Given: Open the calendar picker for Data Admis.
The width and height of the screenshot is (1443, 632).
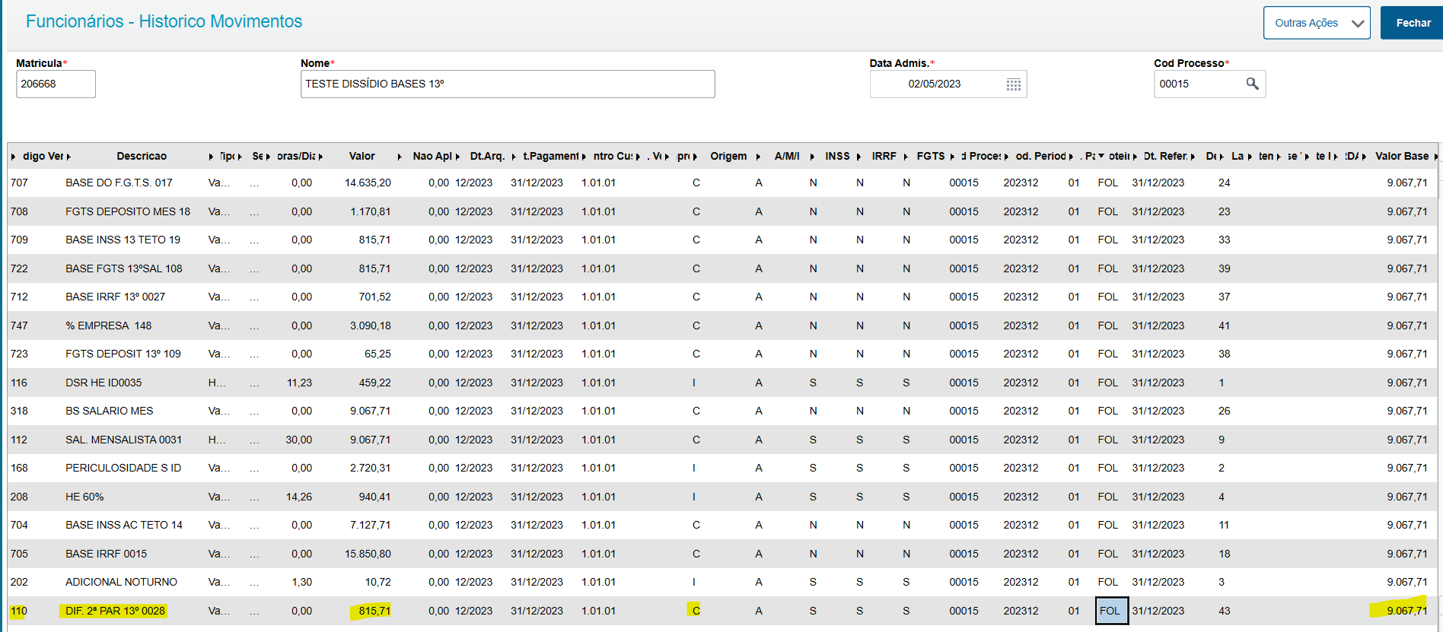Looking at the screenshot, I should [x=1013, y=84].
